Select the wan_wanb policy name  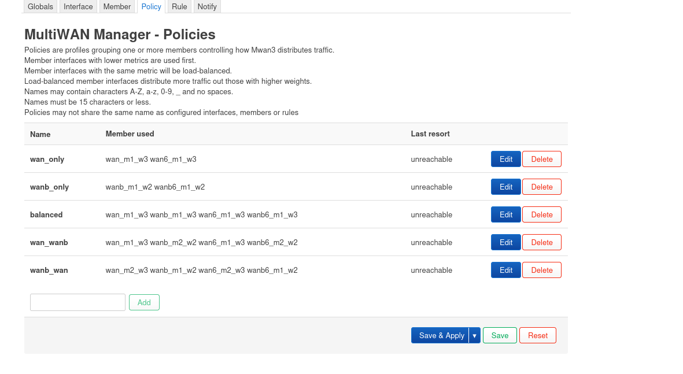(x=49, y=243)
